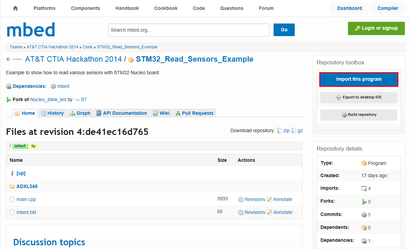Click the ADXL345 folder icon
Image resolution: width=410 pixels, height=249 pixels.
tap(12, 186)
